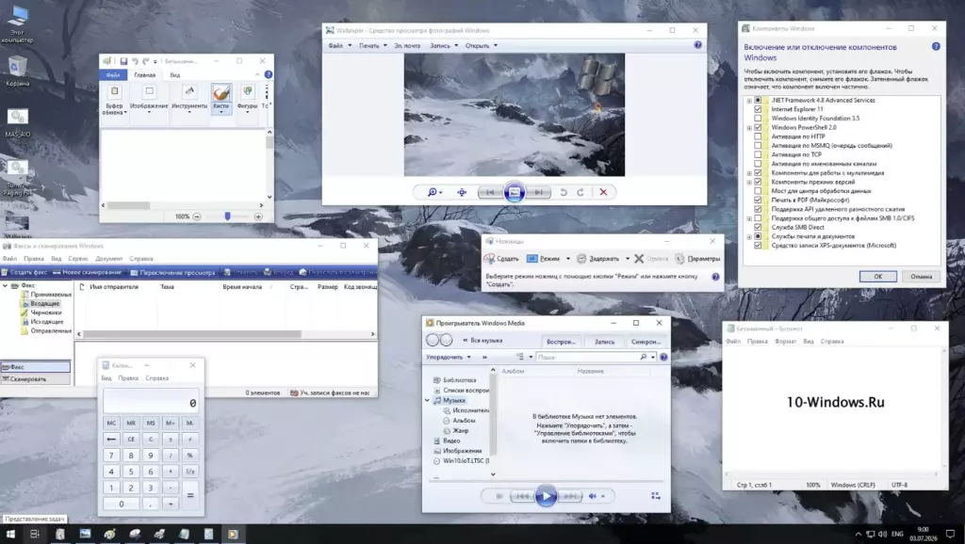The height and width of the screenshot is (544, 965).
Task: Open Режим dropdown arrow in Snipping Tool
Action: (x=567, y=259)
